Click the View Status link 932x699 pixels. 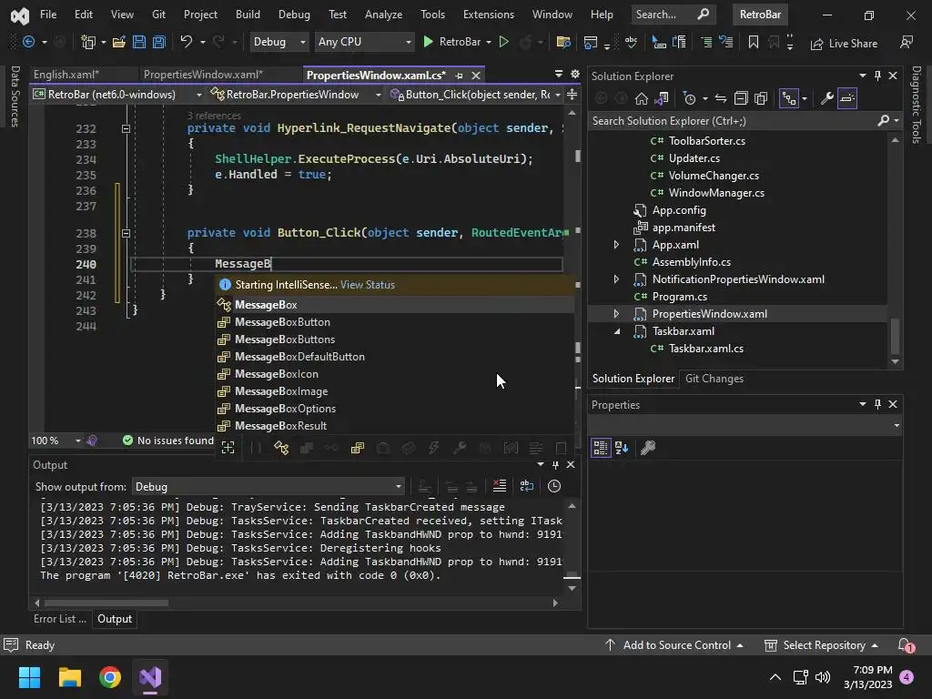tap(367, 285)
